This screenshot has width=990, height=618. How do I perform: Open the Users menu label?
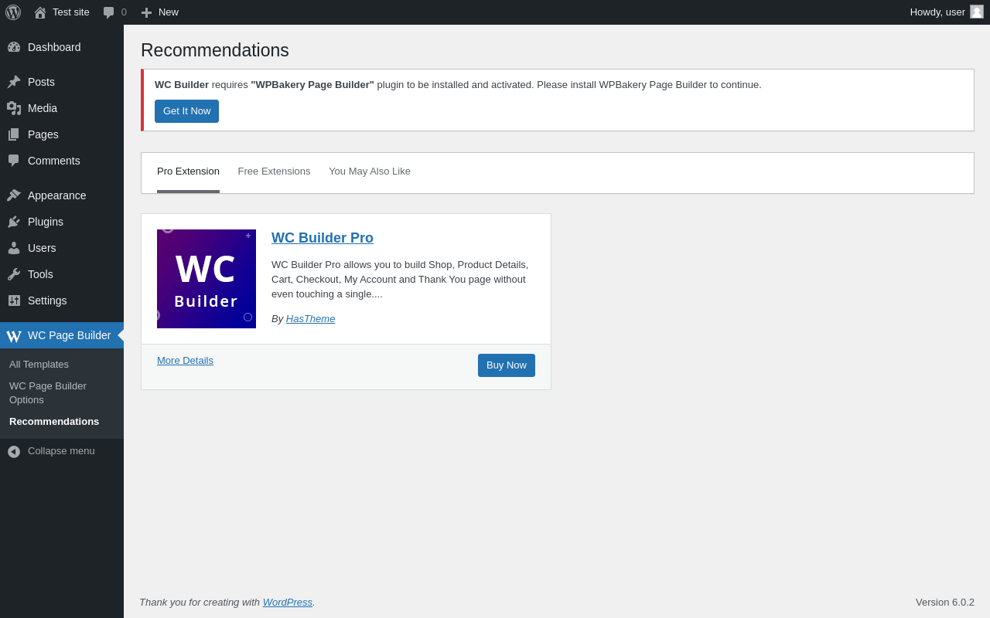(x=42, y=248)
